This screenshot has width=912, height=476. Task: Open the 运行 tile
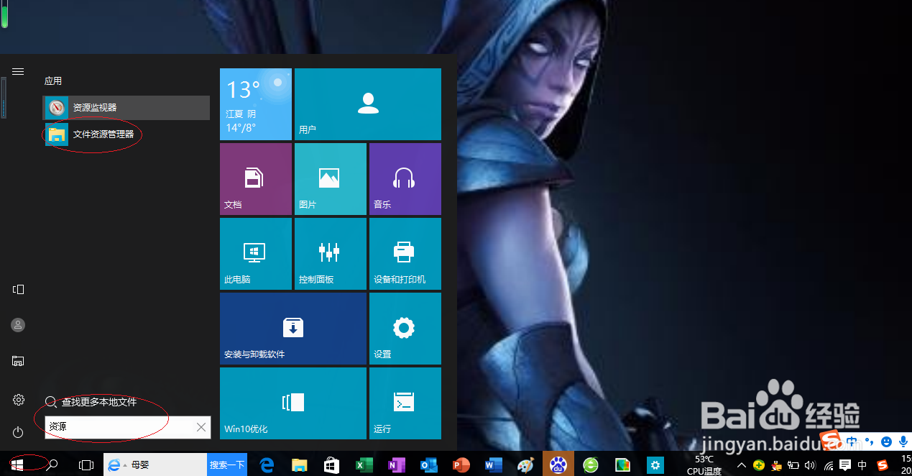point(405,403)
